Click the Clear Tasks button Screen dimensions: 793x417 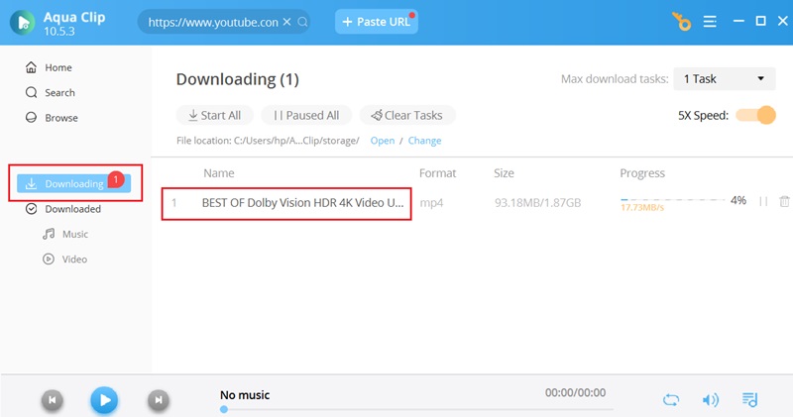click(407, 115)
